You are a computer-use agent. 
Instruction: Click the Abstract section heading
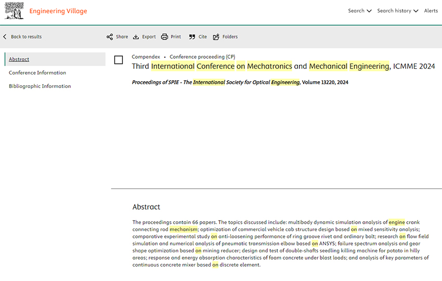(x=146, y=207)
